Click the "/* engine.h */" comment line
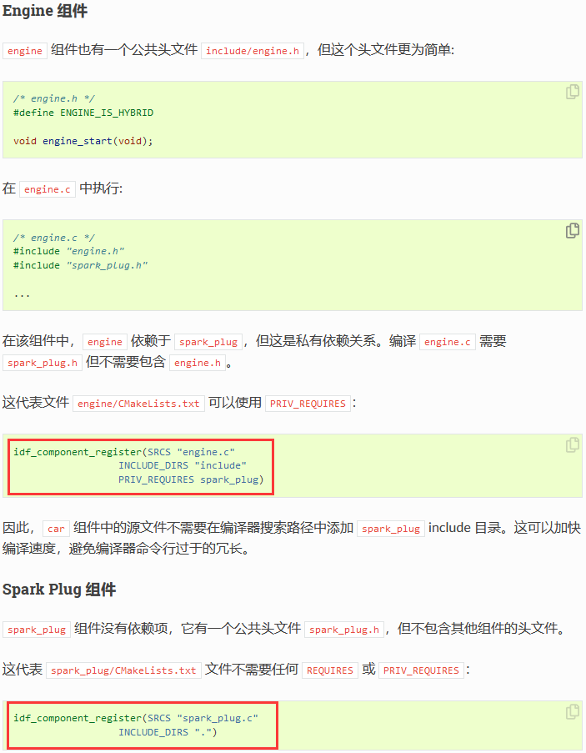This screenshot has height=753, width=586. click(x=54, y=98)
